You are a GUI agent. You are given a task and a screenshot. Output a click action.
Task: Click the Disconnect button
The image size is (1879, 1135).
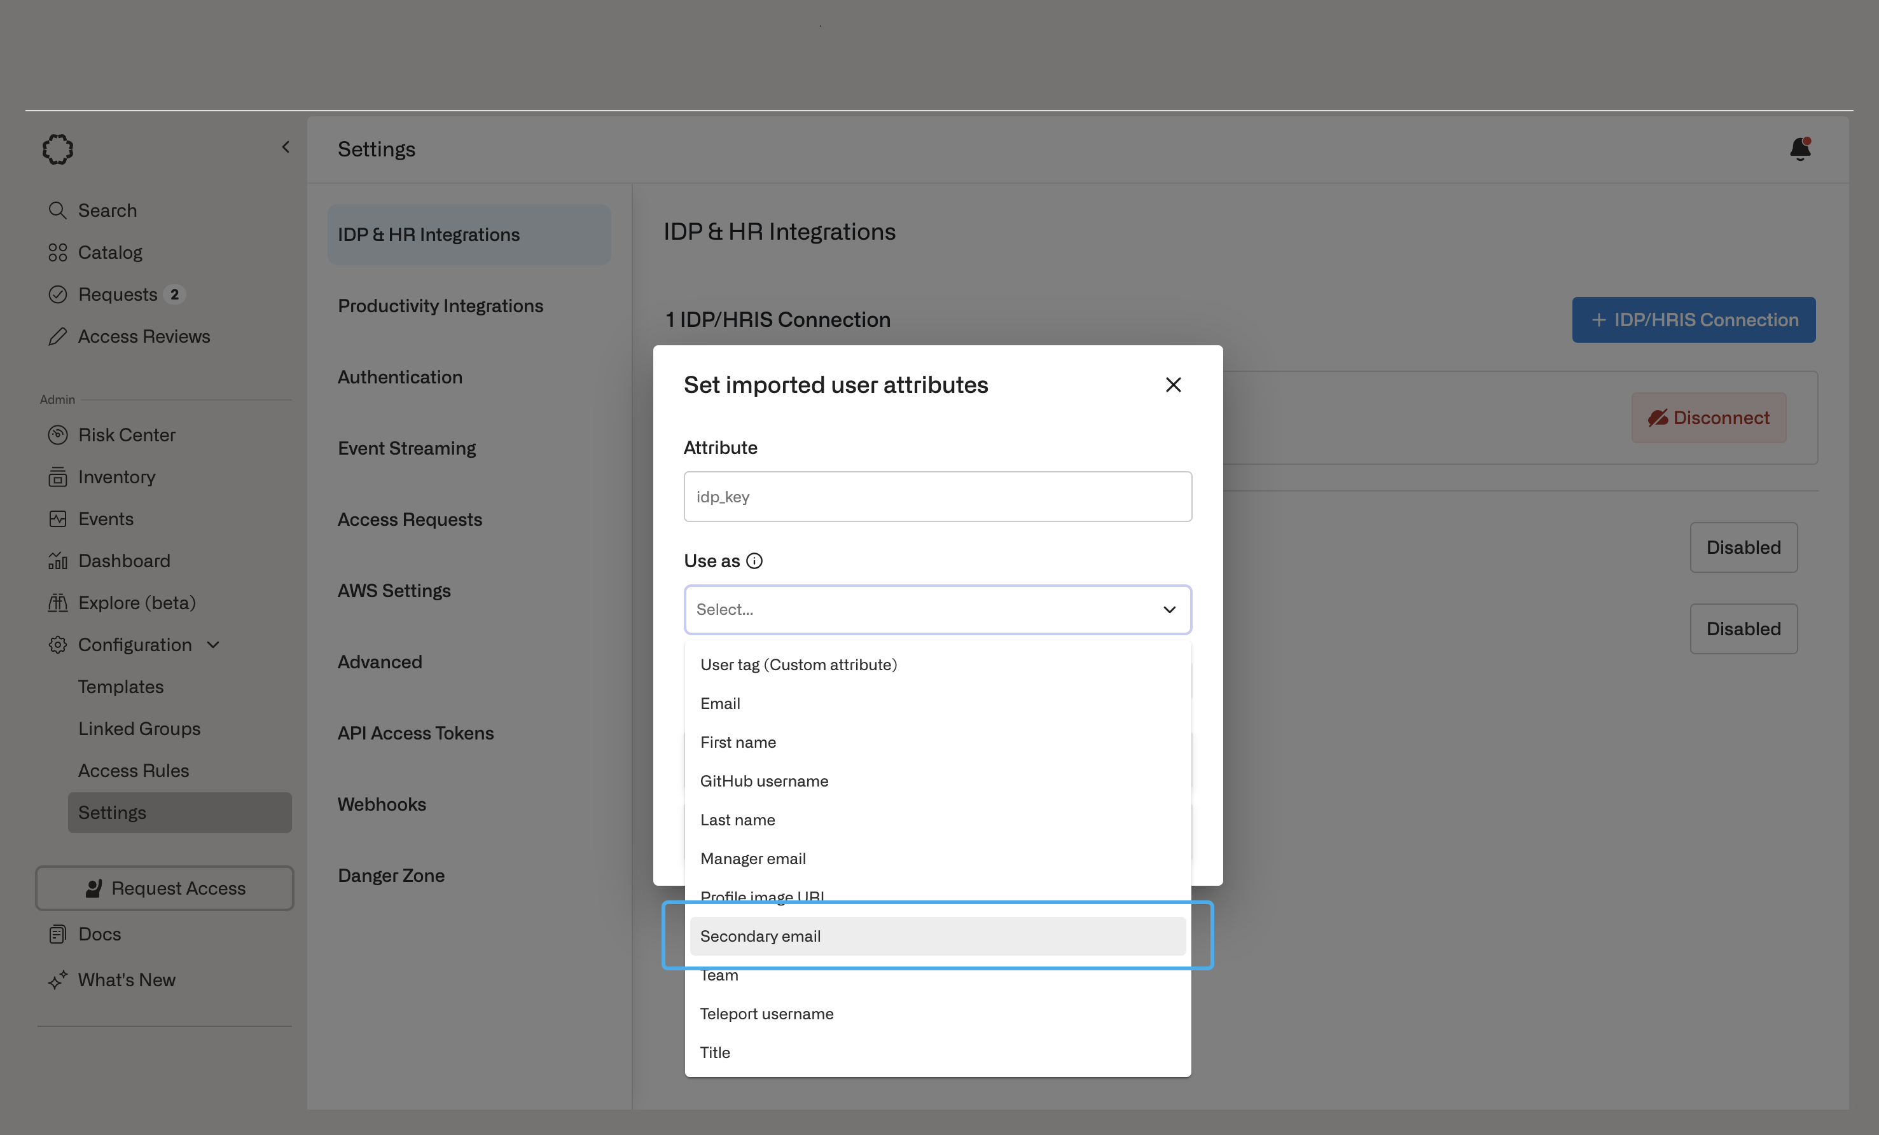tap(1708, 418)
